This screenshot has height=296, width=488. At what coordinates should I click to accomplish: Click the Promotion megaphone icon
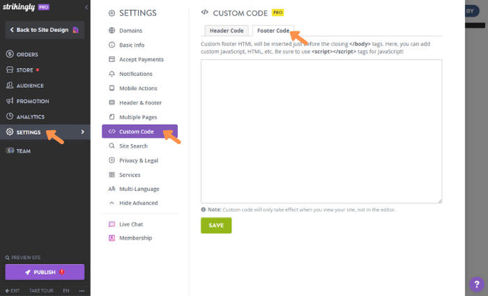pyautogui.click(x=10, y=101)
